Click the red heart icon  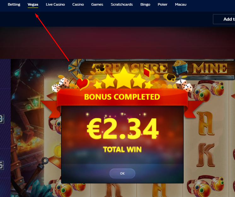click(83, 84)
